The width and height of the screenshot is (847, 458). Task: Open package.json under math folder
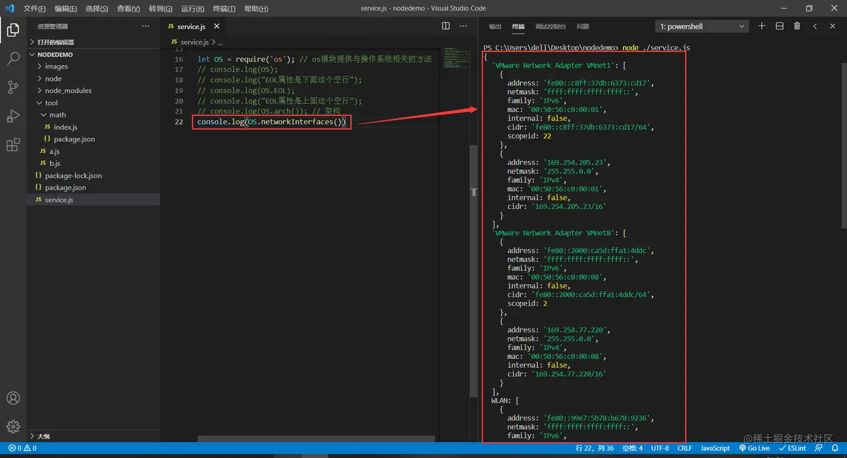(x=93, y=139)
